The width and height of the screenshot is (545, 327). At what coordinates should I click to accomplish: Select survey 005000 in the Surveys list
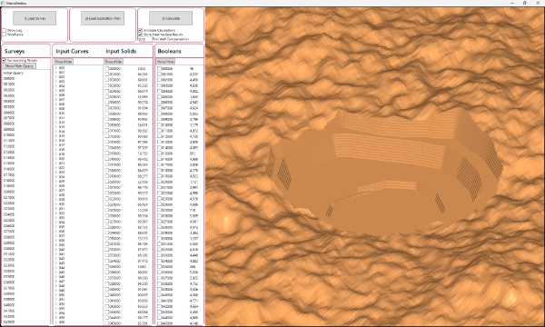tap(9, 106)
